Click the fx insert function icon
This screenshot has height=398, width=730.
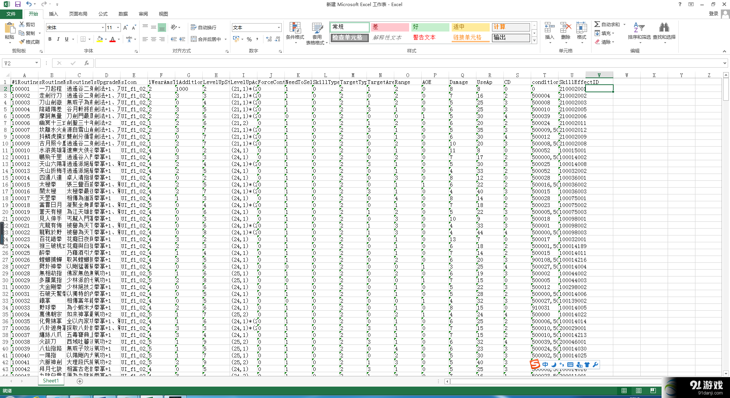coord(87,63)
